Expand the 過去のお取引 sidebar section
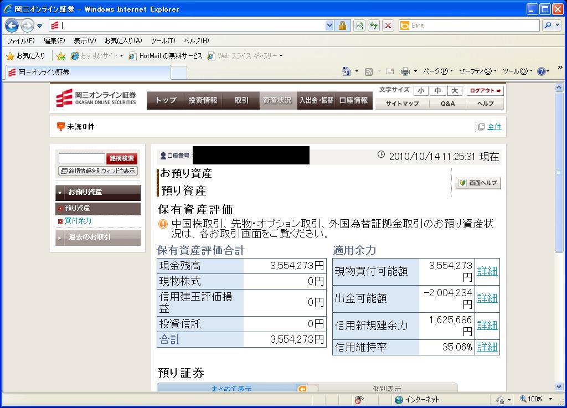The height and width of the screenshot is (408, 567). tap(98, 237)
